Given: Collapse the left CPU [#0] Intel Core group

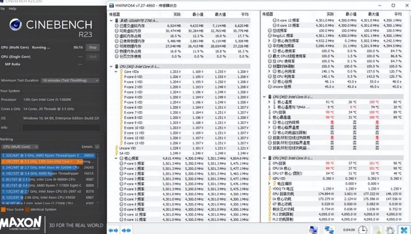Looking at the screenshot, I should (x=111, y=66).
